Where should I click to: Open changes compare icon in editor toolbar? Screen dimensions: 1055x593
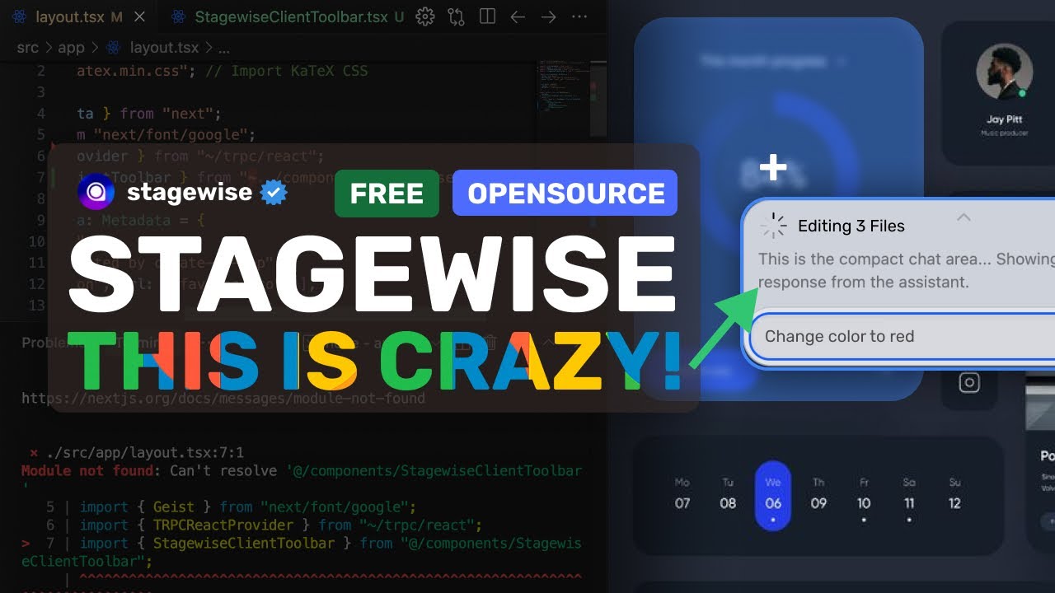pyautogui.click(x=456, y=16)
